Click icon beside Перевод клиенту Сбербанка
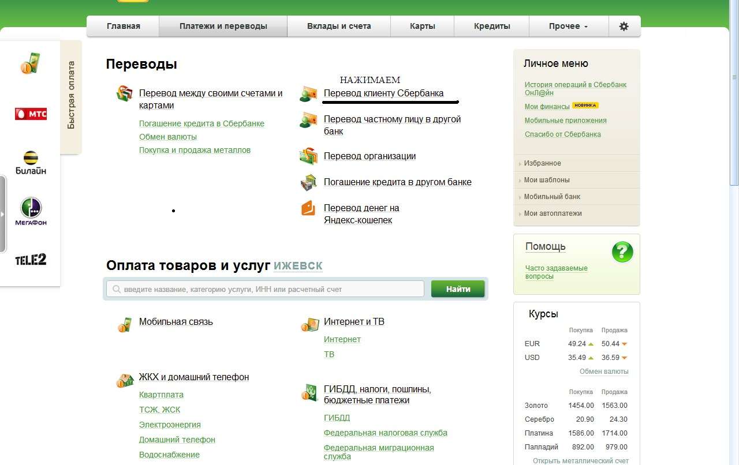The width and height of the screenshot is (739, 465). 308,93
